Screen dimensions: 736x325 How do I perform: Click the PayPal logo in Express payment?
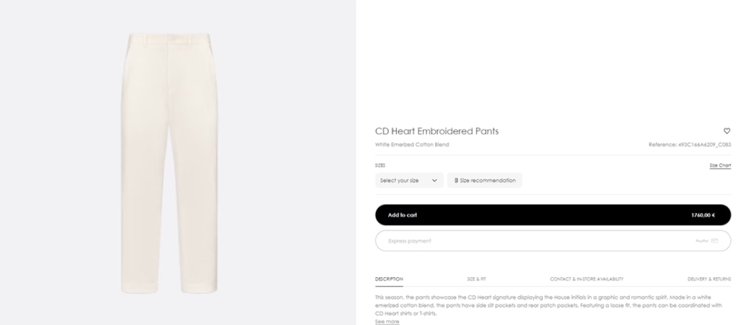point(702,240)
